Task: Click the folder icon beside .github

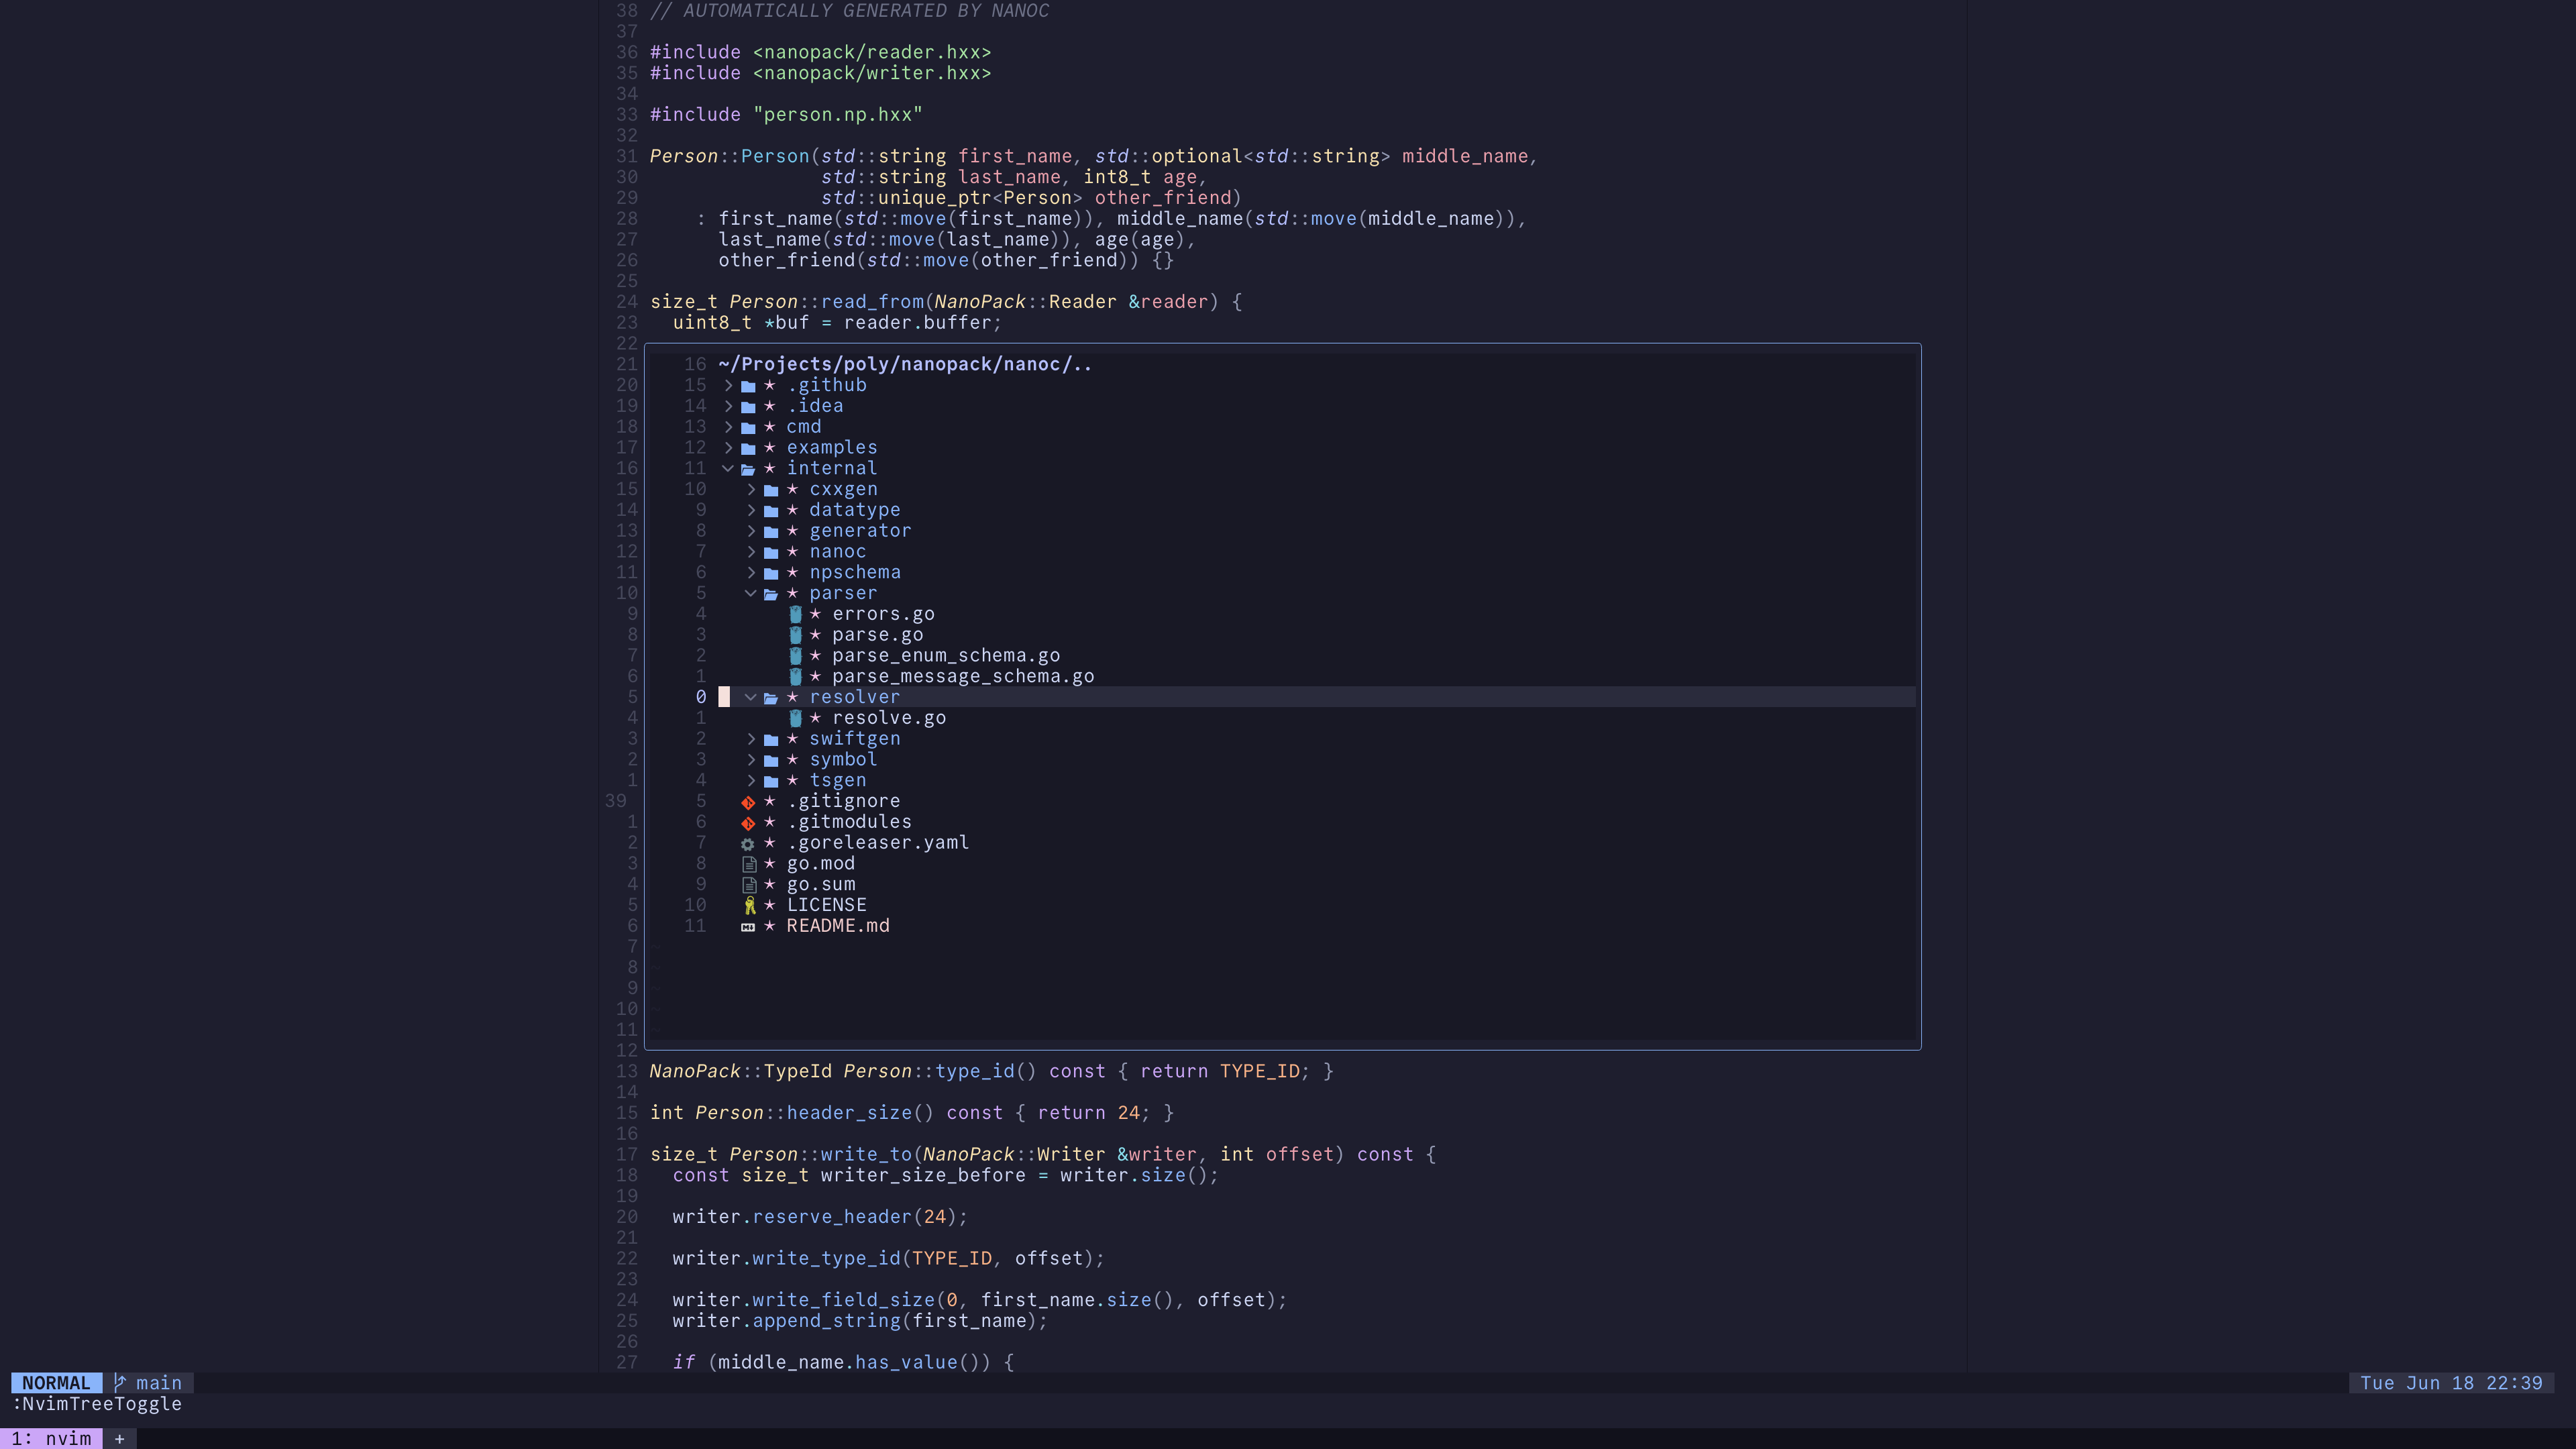Action: (x=748, y=386)
